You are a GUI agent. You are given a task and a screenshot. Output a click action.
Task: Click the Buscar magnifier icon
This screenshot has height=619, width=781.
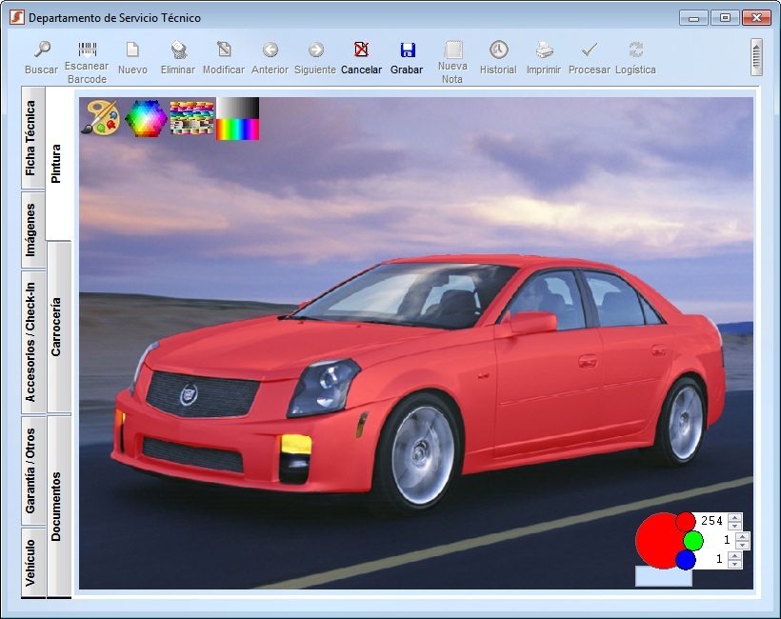tap(42, 50)
